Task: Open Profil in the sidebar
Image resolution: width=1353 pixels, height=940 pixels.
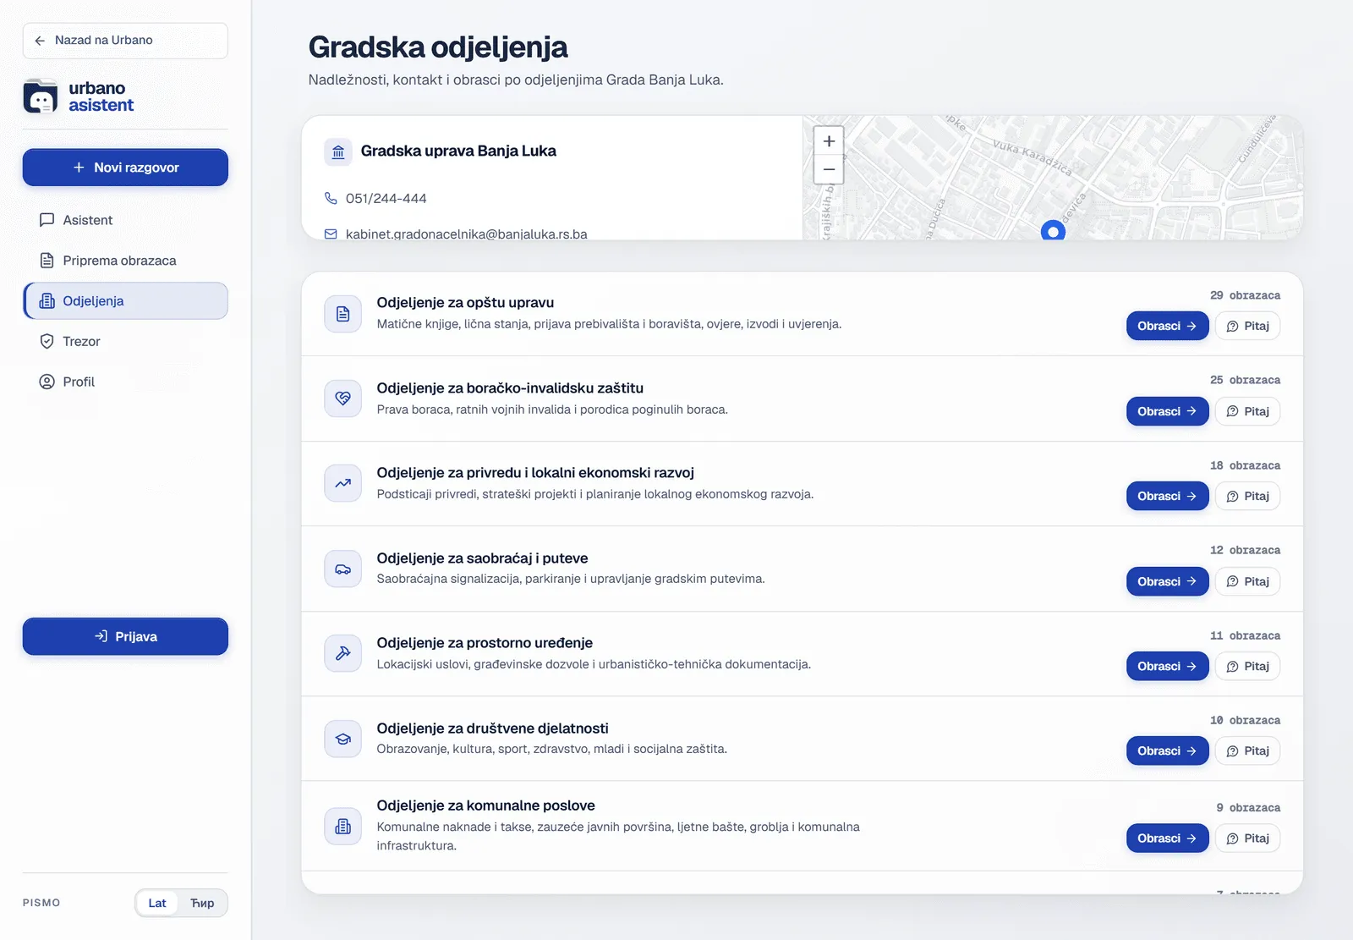Action: click(x=125, y=382)
